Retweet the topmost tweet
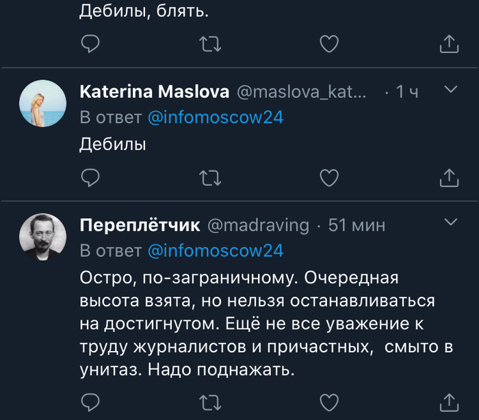The width and height of the screenshot is (479, 420). tap(209, 44)
